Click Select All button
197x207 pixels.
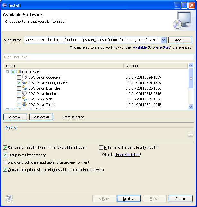tap(15, 117)
